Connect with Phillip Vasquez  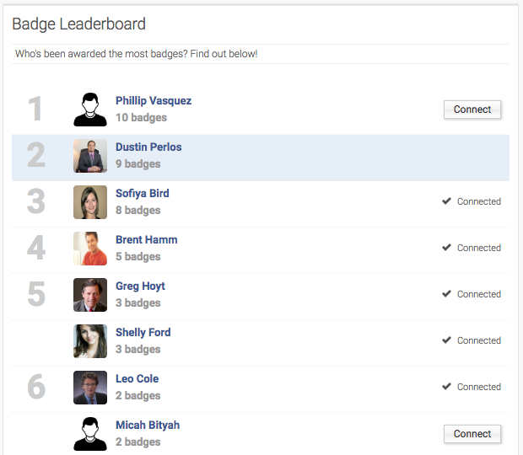472,110
